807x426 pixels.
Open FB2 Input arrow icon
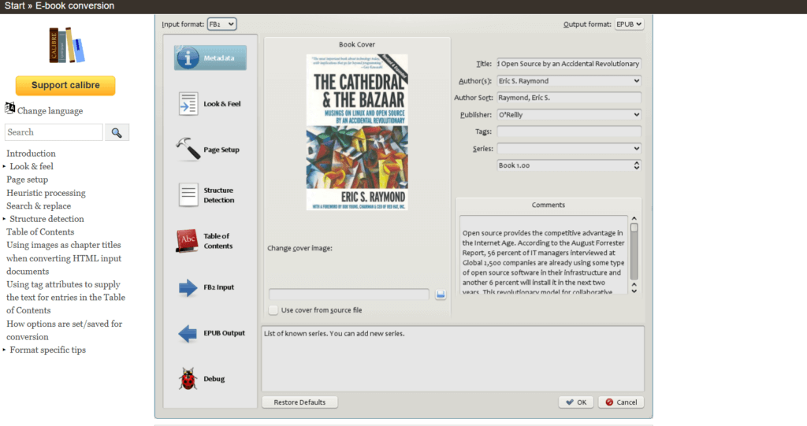tap(188, 287)
